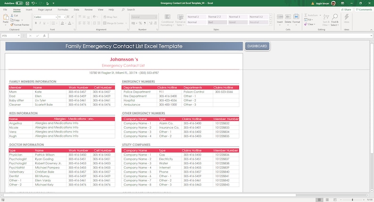Viewport: 374px width, 202px height.
Task: Click the Font Color A icon
Action: [69, 23]
